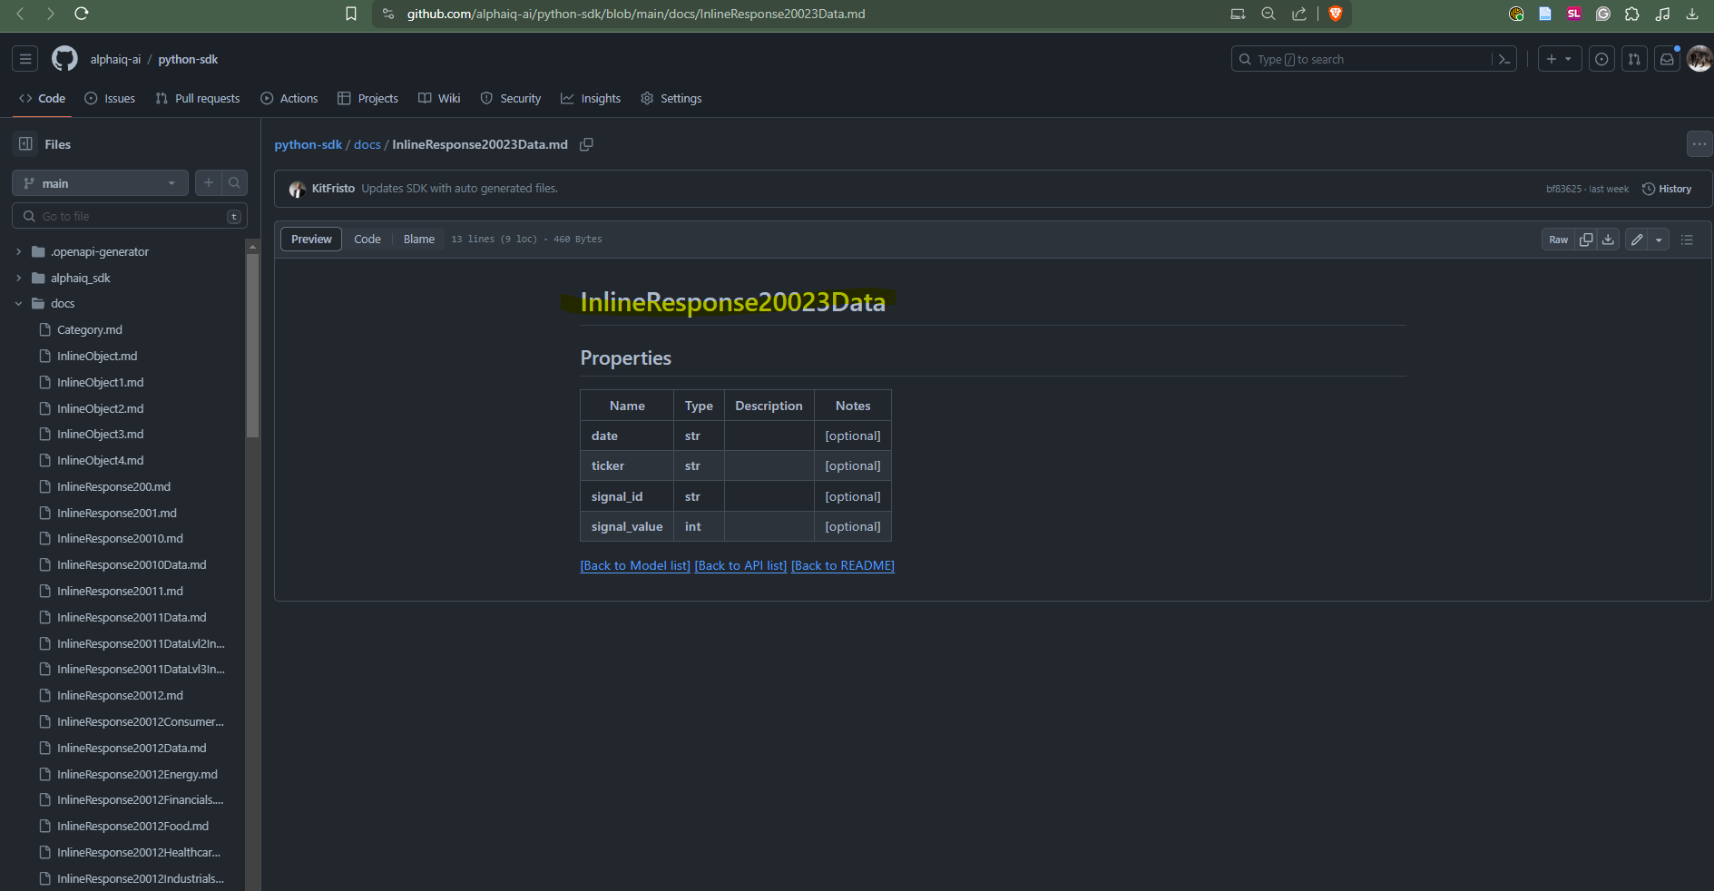The width and height of the screenshot is (1714, 891).
Task: Copy raw file contents icon
Action: coord(1586,240)
